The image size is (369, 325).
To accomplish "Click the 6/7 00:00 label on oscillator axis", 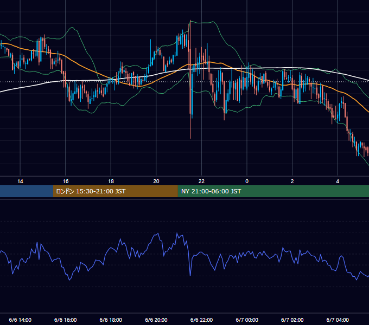I will click(247, 320).
